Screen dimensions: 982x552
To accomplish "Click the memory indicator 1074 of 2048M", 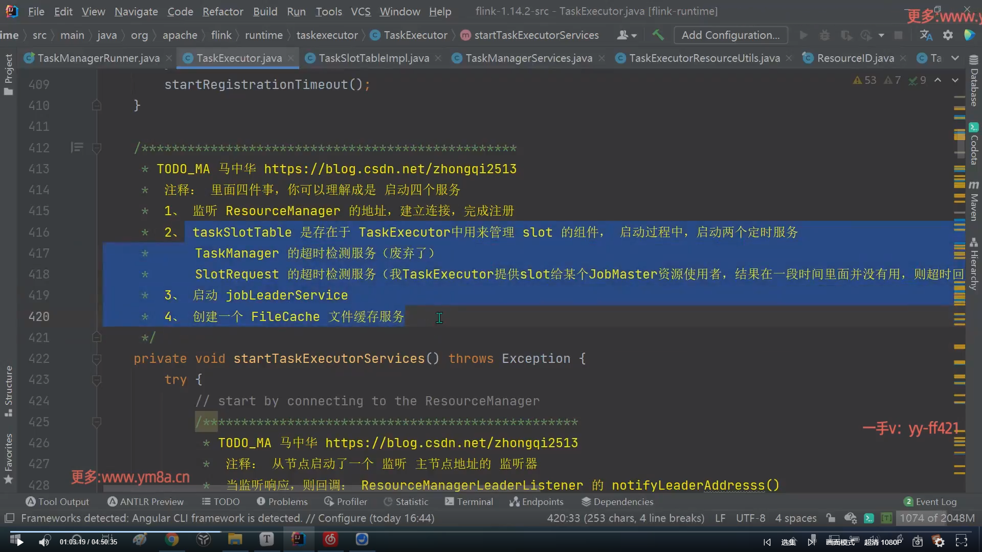I will [936, 518].
